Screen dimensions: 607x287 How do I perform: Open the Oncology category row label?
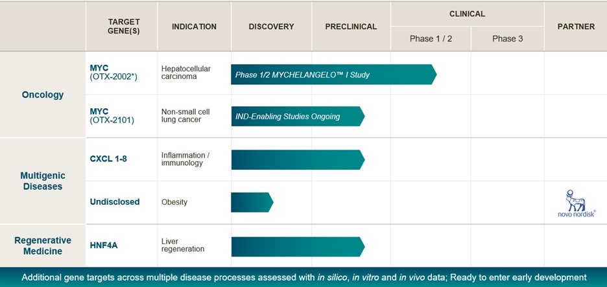click(x=43, y=95)
